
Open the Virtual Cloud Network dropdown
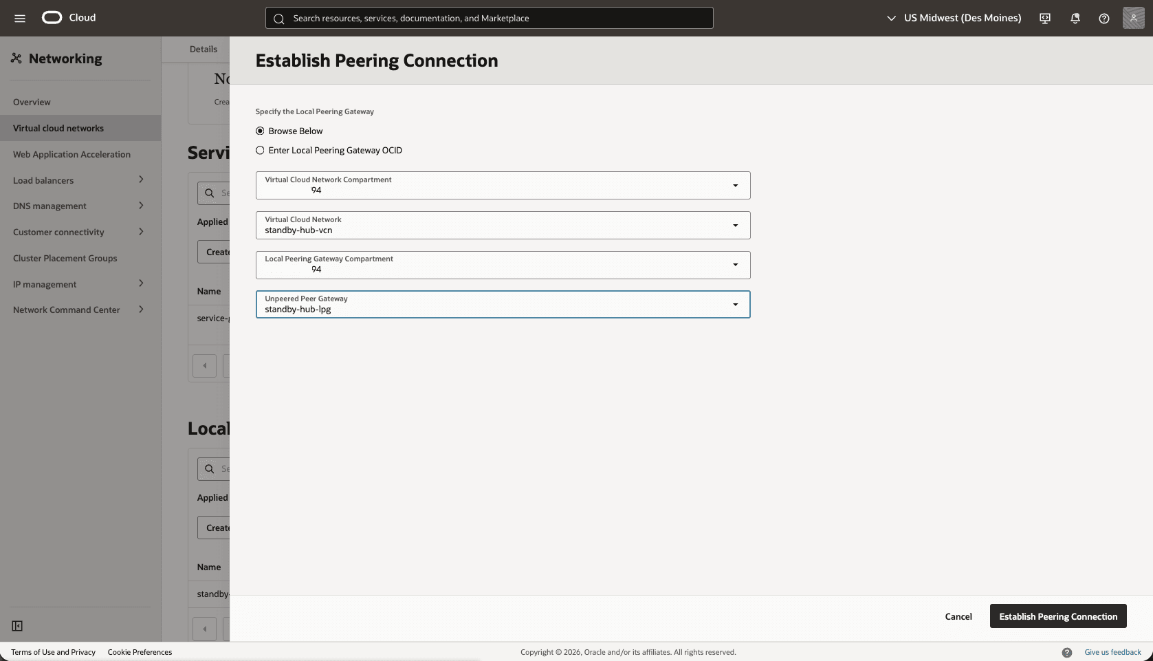[x=735, y=225]
